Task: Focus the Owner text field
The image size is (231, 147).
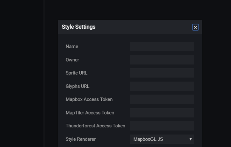Action: tap(162, 60)
